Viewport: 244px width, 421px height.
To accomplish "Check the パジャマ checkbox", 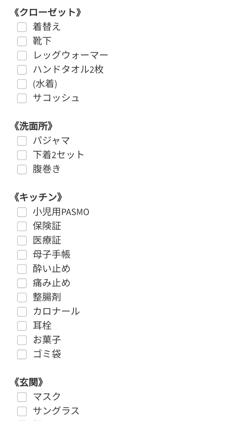I will point(22,141).
